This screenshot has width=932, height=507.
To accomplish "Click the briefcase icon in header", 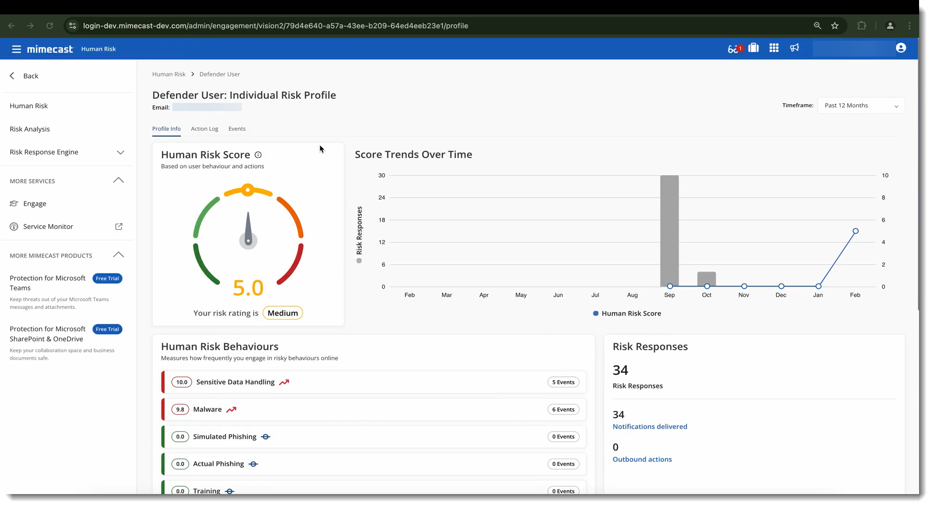I will click(x=753, y=48).
